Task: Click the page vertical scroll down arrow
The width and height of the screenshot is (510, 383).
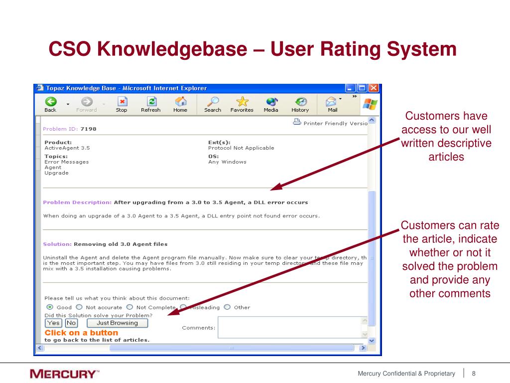Action: click(x=372, y=340)
